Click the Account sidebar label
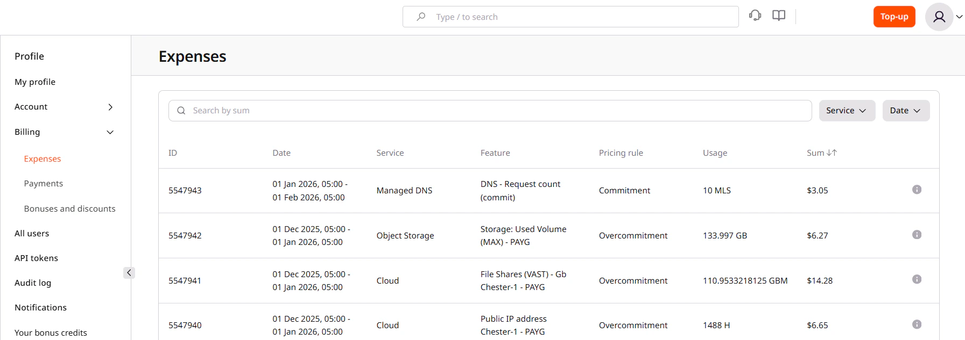 [31, 106]
